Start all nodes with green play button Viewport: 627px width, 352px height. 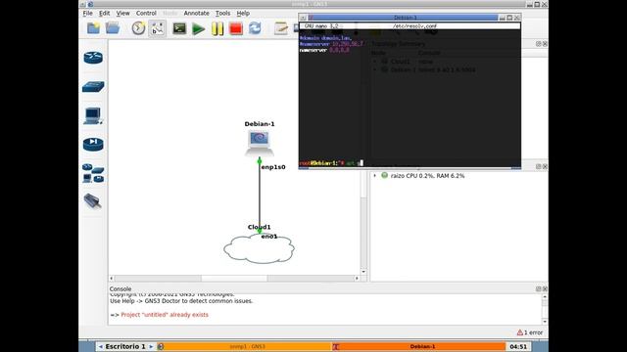coord(198,28)
